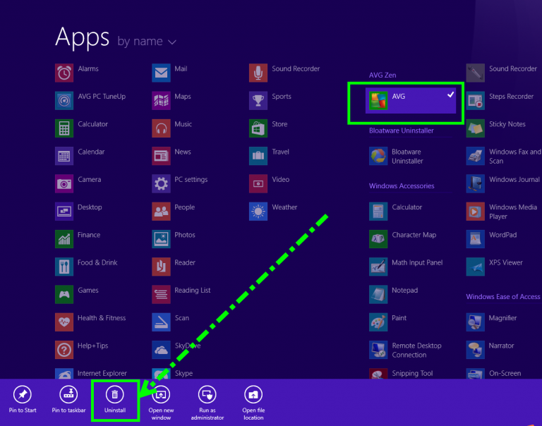Open the Notepad icon
Image resolution: width=542 pixels, height=426 pixels.
pos(378,294)
